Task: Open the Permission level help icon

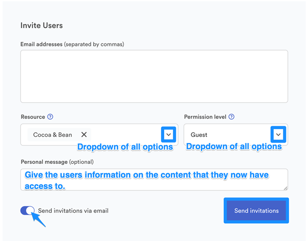Action: coord(232,117)
